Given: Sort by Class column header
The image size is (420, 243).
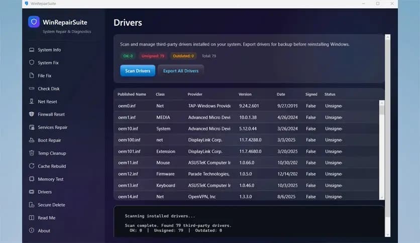Looking at the screenshot, I should coord(160,94).
